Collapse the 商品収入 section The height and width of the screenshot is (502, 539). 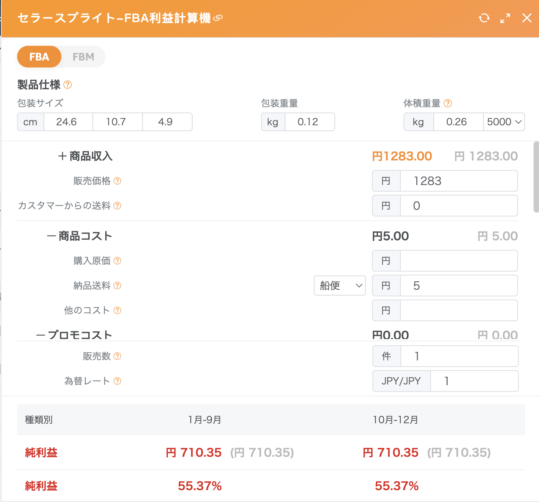(63, 156)
